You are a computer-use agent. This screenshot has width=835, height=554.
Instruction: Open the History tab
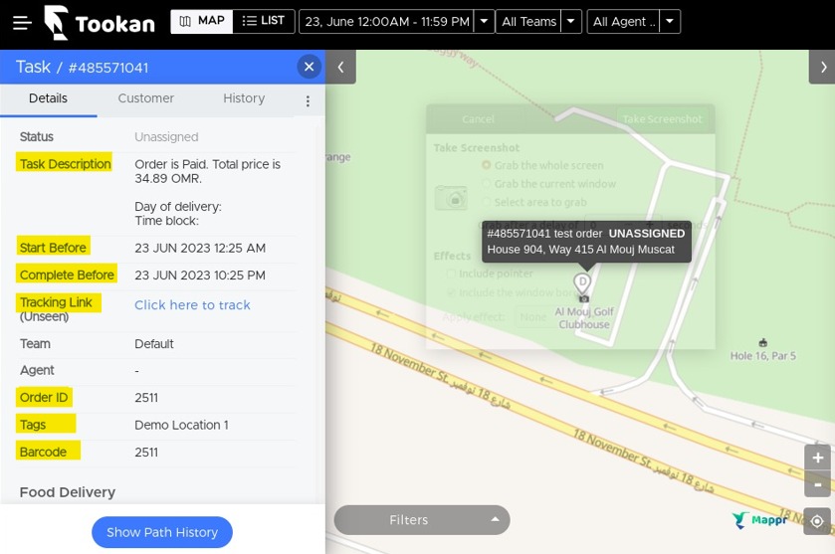click(x=244, y=99)
